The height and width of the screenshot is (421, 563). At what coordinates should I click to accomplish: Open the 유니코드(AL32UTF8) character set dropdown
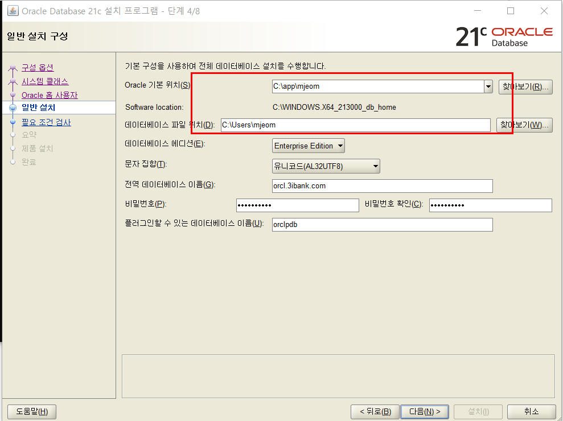(x=326, y=166)
